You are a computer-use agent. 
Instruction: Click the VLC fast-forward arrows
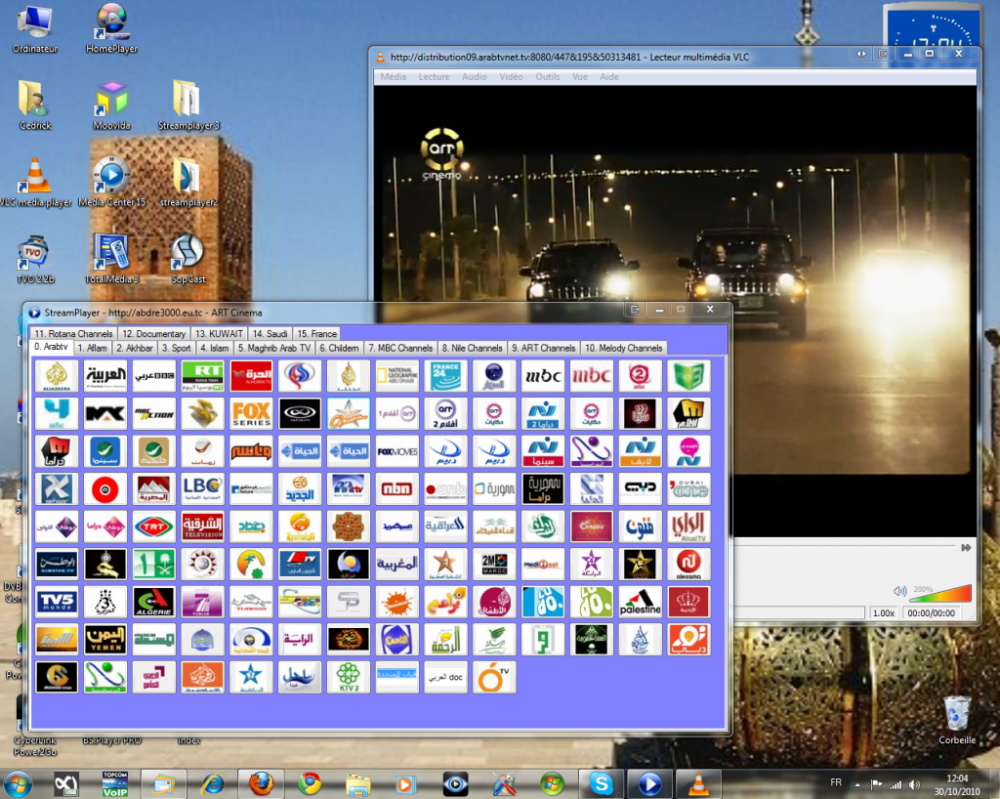tap(966, 548)
